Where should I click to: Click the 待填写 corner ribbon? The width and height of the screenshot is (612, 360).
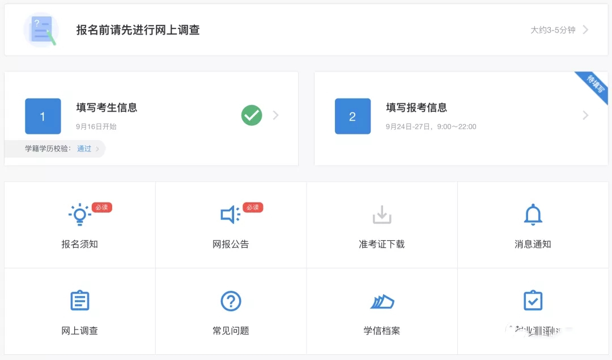(594, 84)
